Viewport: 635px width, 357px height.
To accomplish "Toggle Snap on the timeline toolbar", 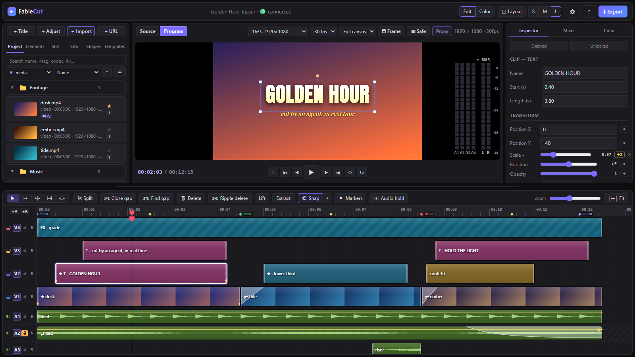I will 310,198.
